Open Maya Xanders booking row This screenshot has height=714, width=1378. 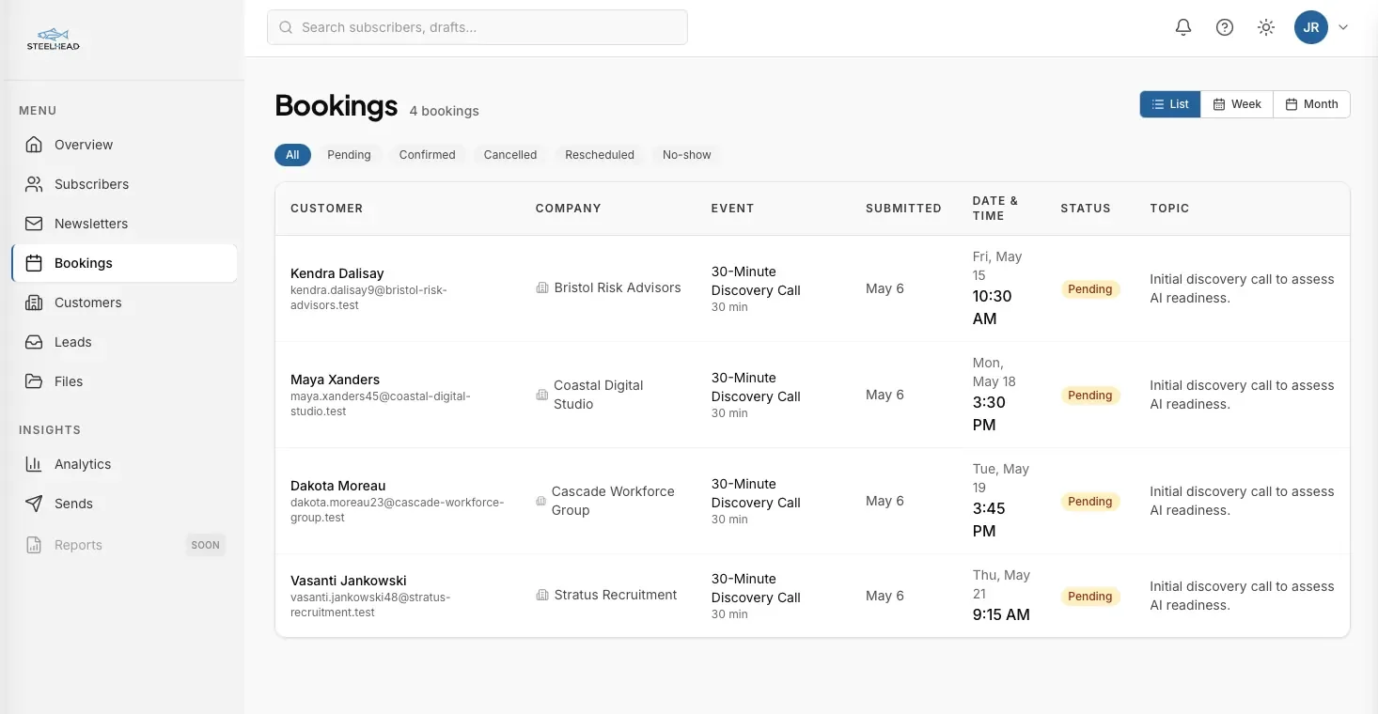[x=812, y=395]
